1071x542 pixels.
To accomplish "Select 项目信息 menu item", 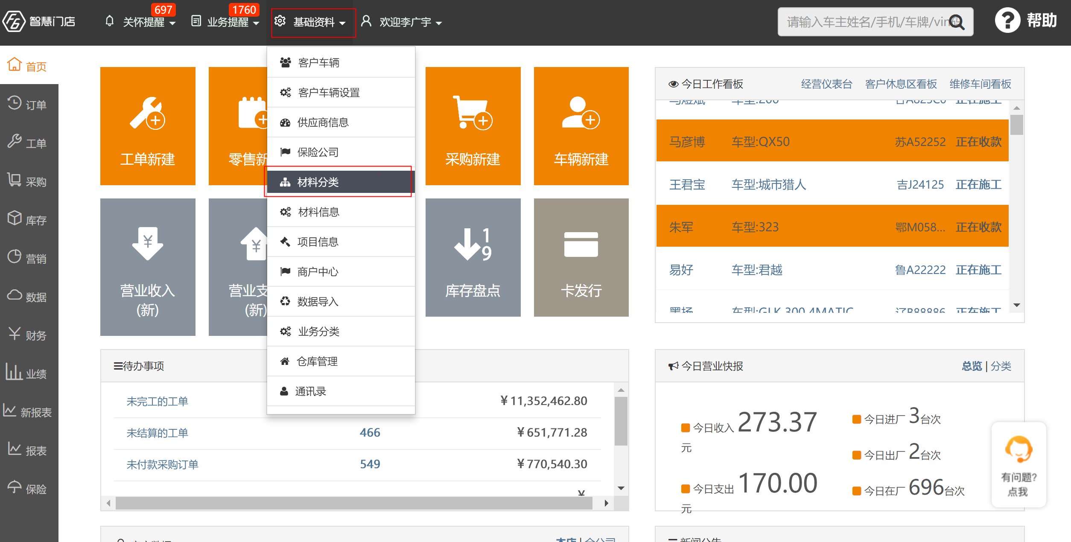I will click(x=341, y=242).
